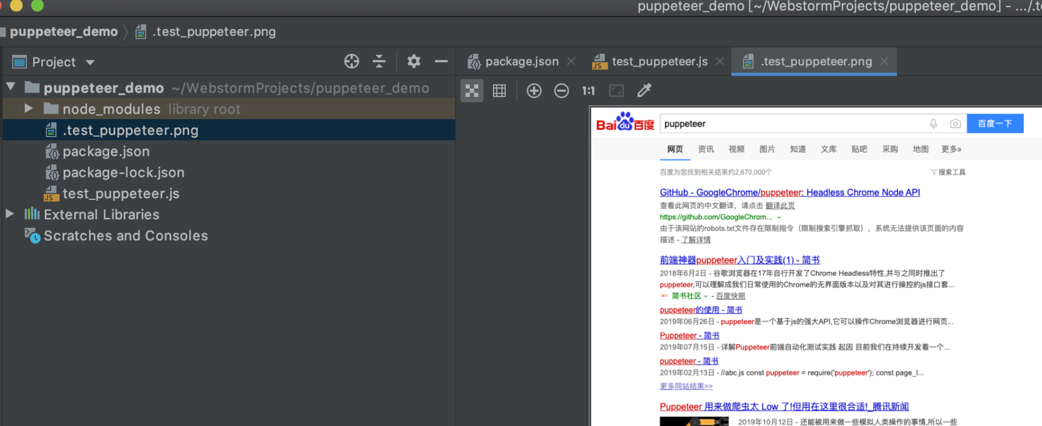The width and height of the screenshot is (1042, 426).
Task: Select the 视频 tab in Baidu
Action: coord(737,149)
